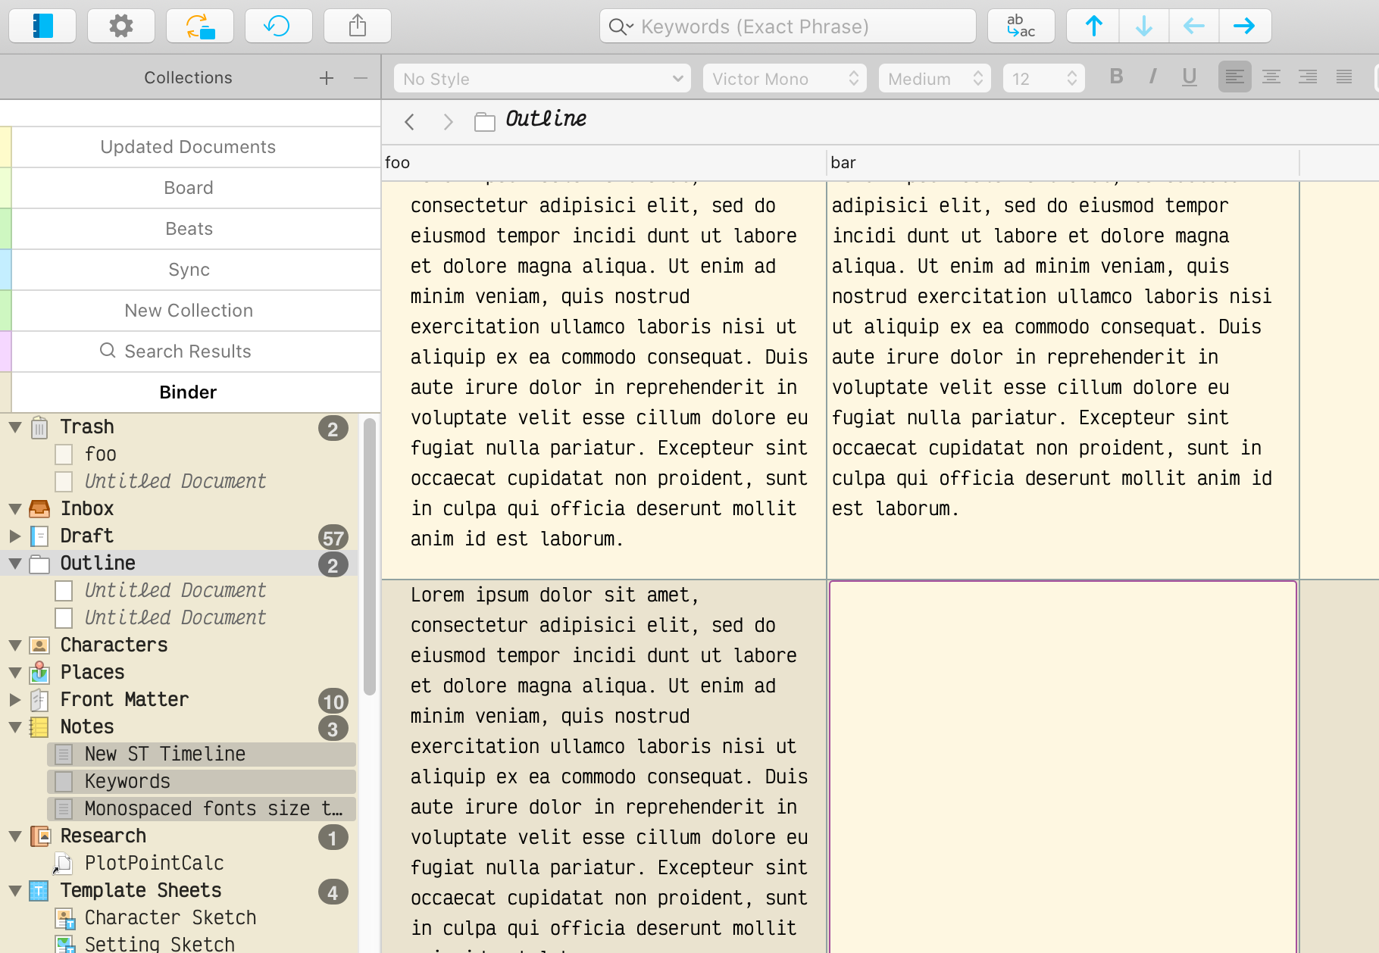Click the blue up arrow button

coord(1093,27)
